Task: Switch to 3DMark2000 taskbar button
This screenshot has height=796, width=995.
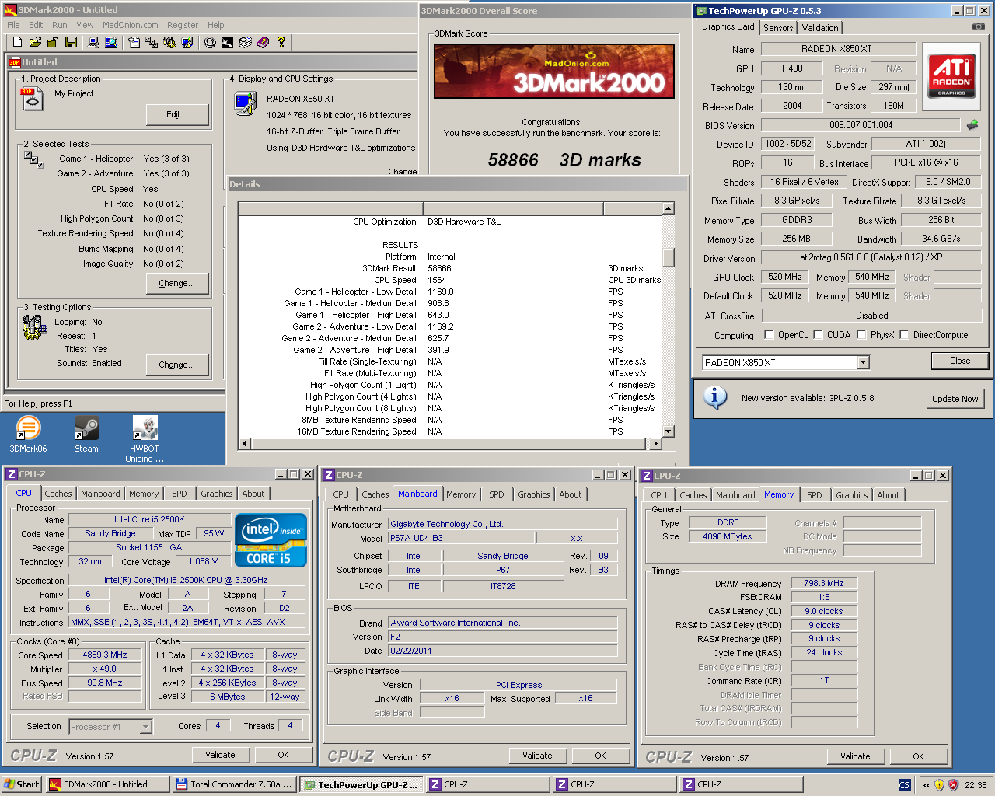Action: click(x=107, y=784)
